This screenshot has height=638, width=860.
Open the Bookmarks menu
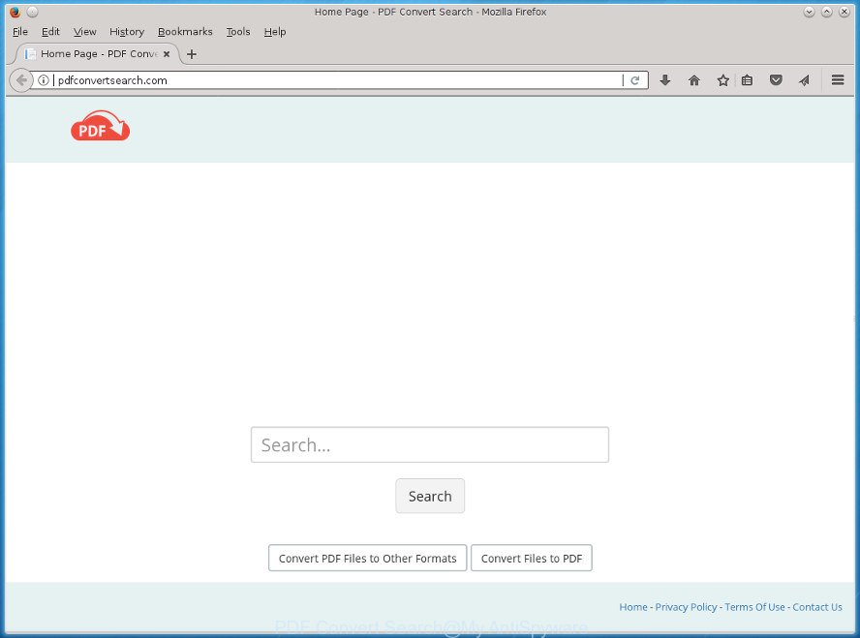pyautogui.click(x=185, y=32)
